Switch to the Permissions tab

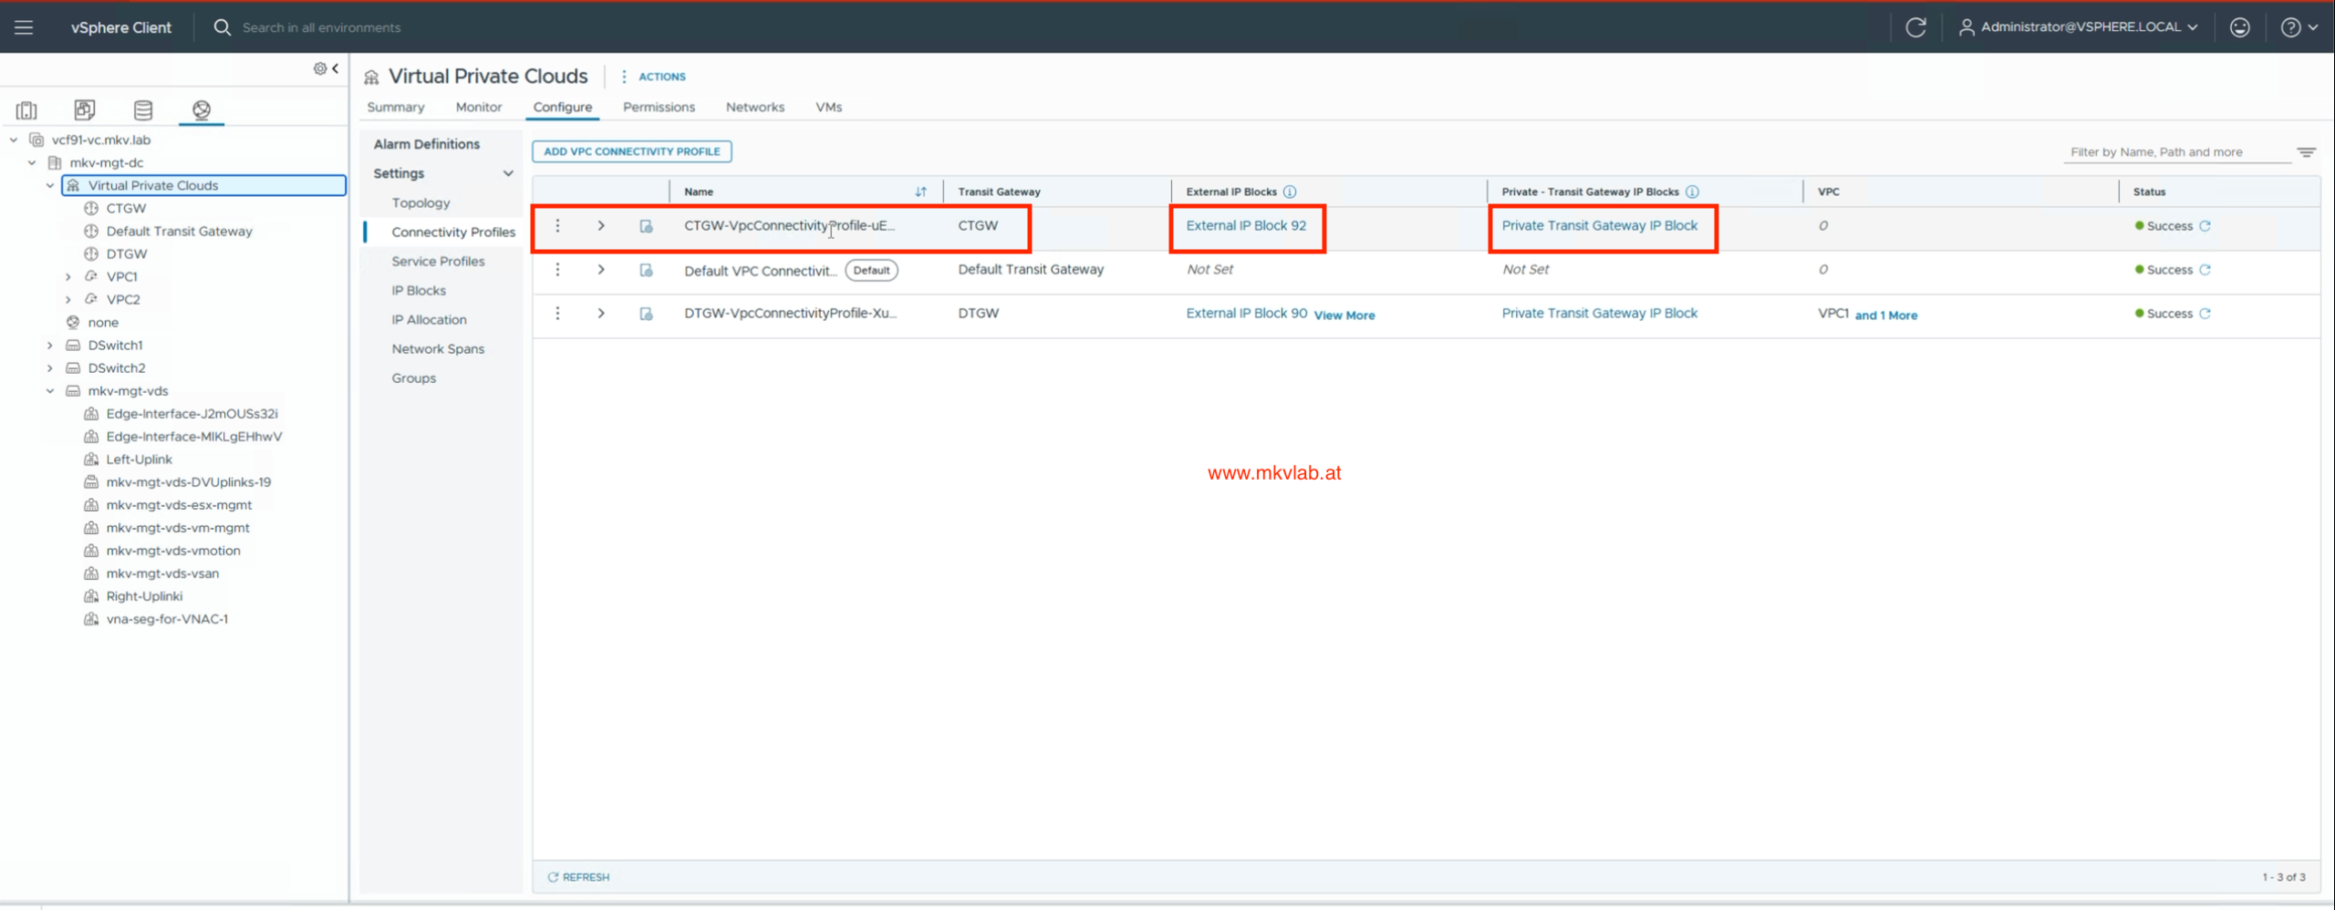[x=659, y=107]
